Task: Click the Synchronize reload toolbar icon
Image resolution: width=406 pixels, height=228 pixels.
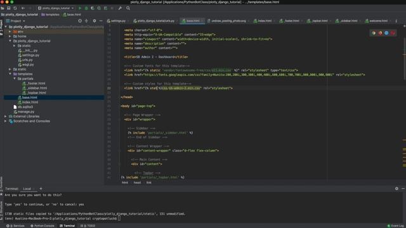Action: [x=15, y=8]
